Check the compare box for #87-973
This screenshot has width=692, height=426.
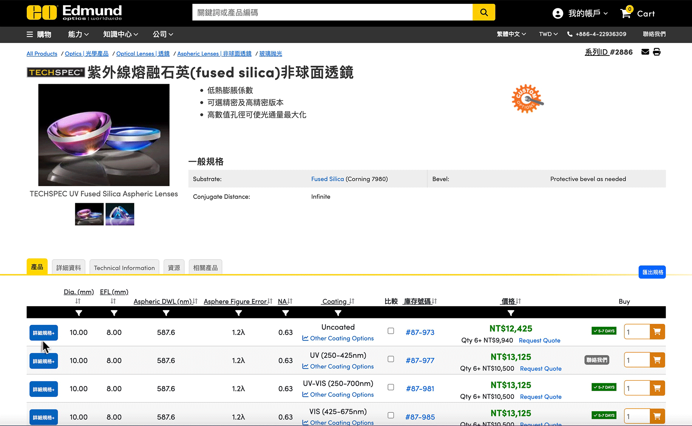391,331
